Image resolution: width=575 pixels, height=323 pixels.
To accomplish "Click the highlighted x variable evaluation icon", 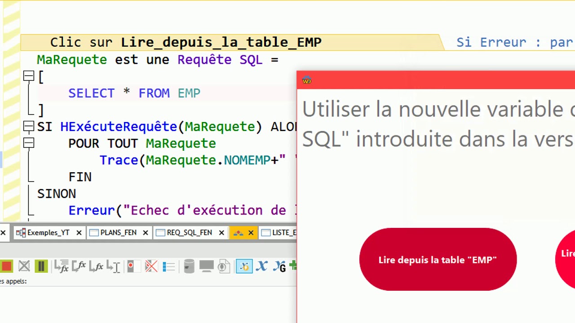I will pos(244,266).
